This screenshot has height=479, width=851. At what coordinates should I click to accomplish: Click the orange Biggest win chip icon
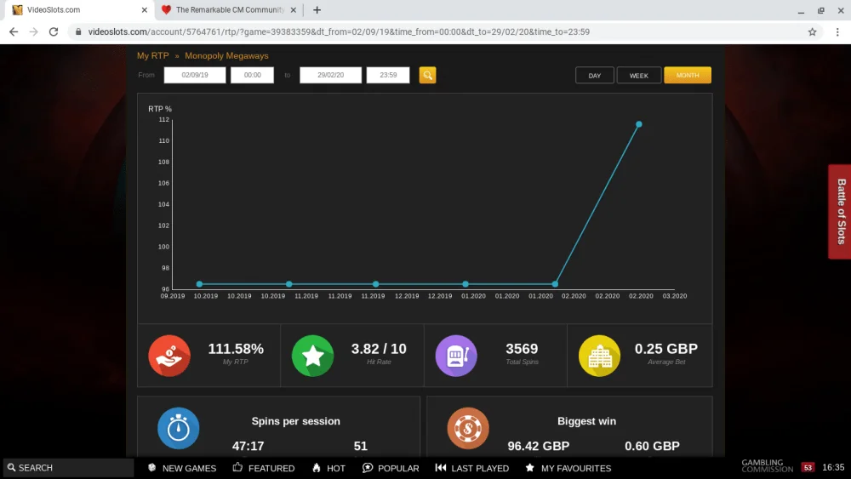click(468, 428)
